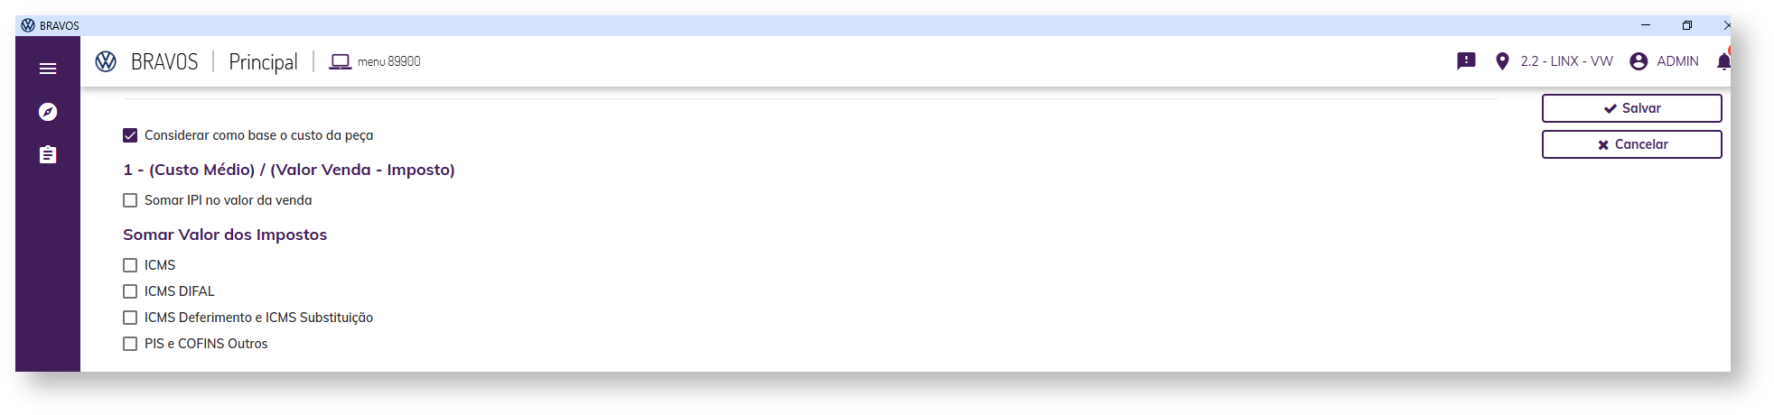Open the hamburger navigation menu
The width and height of the screenshot is (1774, 415).
pyautogui.click(x=48, y=69)
